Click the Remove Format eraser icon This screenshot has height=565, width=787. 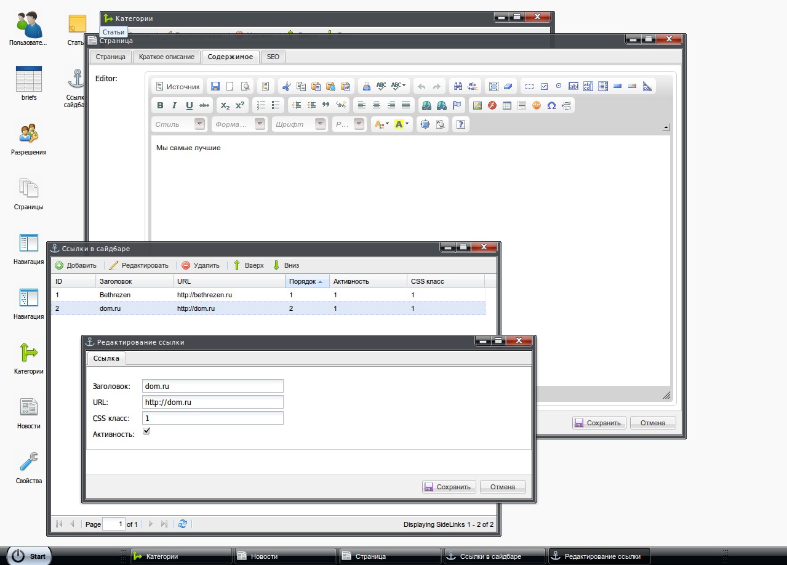(508, 87)
